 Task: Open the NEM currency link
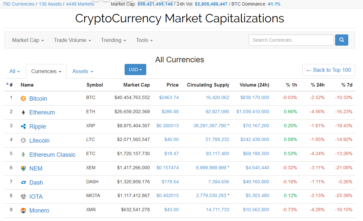(x=36, y=169)
